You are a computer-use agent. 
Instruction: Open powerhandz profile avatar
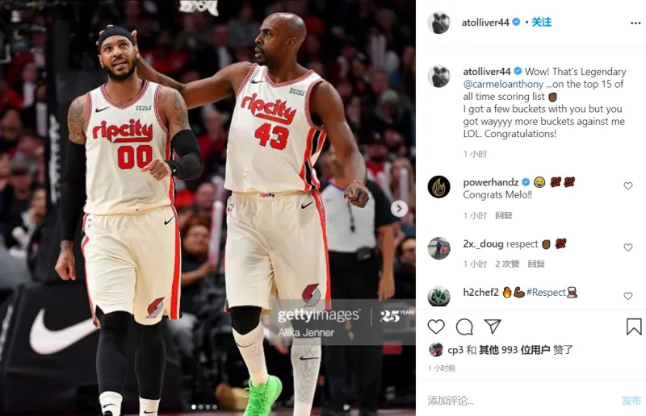[438, 187]
